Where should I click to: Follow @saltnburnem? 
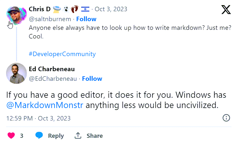pos(86,19)
